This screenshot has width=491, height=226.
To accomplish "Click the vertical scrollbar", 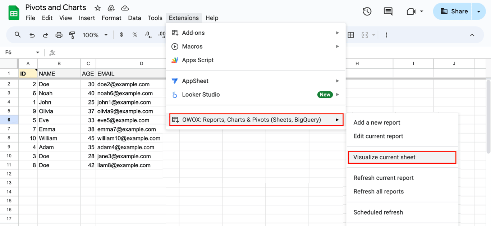I will (488, 117).
